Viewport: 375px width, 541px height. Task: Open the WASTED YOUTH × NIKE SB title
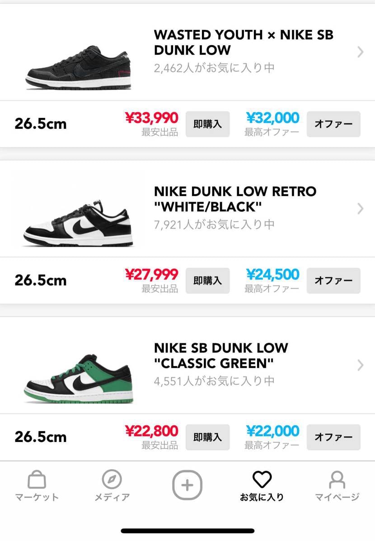coord(244,42)
